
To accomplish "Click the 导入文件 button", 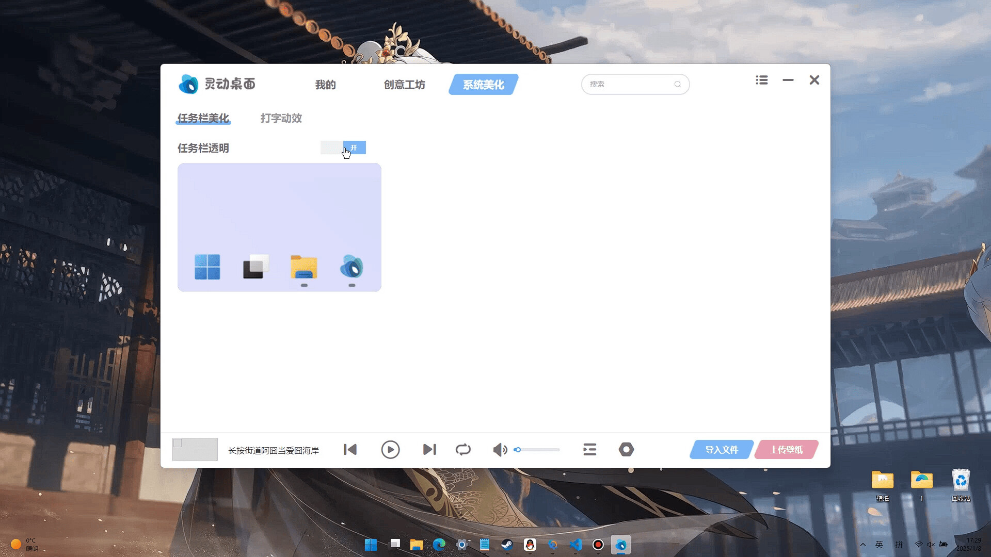I will click(x=721, y=450).
